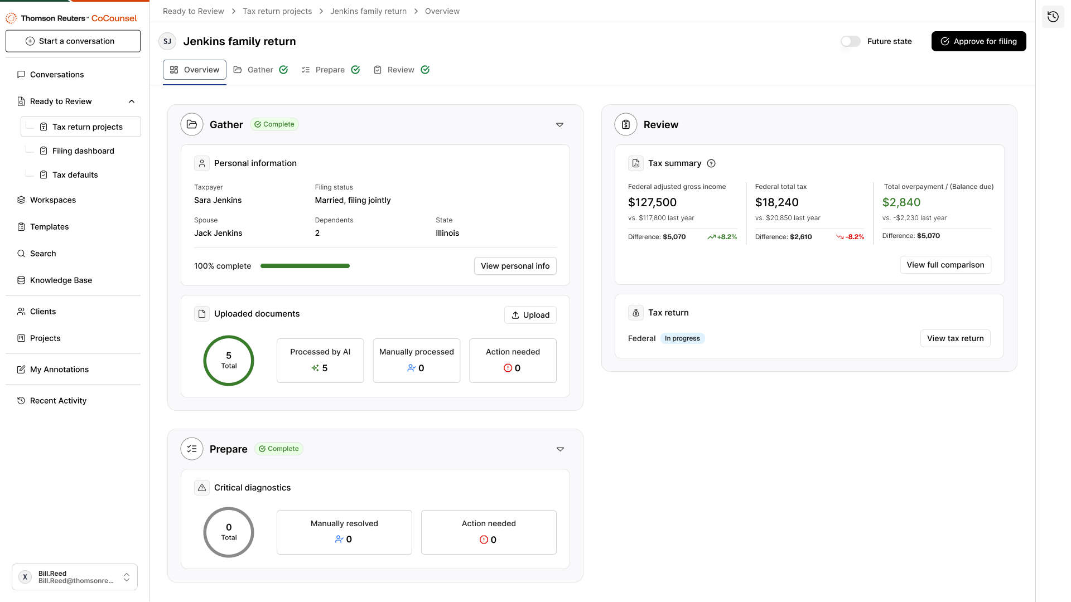Click the Prepare checklist icon in section header
The image size is (1071, 602).
[192, 449]
